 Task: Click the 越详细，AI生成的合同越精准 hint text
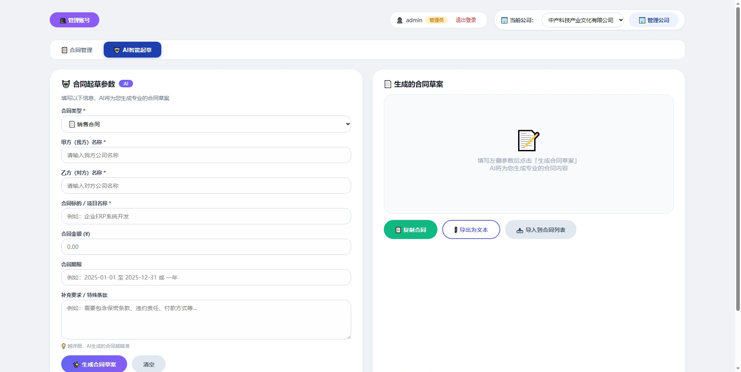(99, 346)
